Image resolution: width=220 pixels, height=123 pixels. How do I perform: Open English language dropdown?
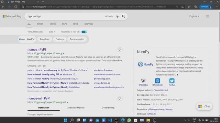pos(194,16)
